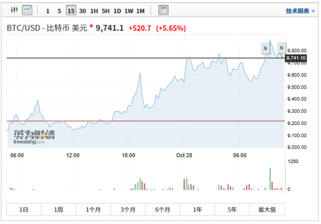Select the area line chart icon
Image resolution: width=321 pixels, height=224 pixels.
(27, 10)
